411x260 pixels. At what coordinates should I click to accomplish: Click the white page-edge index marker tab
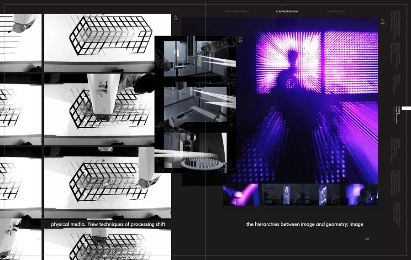click(x=406, y=109)
